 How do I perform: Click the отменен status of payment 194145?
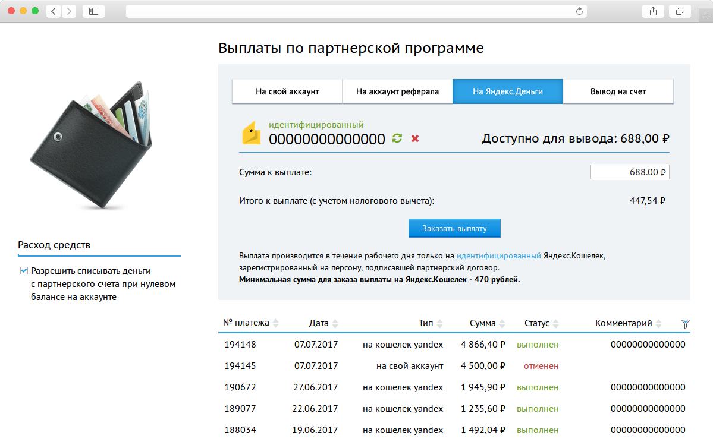pyautogui.click(x=541, y=366)
